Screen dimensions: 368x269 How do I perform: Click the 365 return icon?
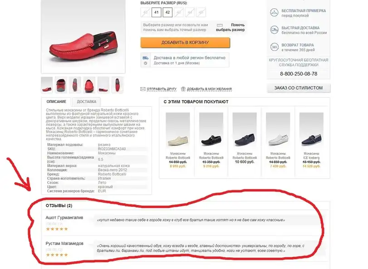click(x=274, y=47)
